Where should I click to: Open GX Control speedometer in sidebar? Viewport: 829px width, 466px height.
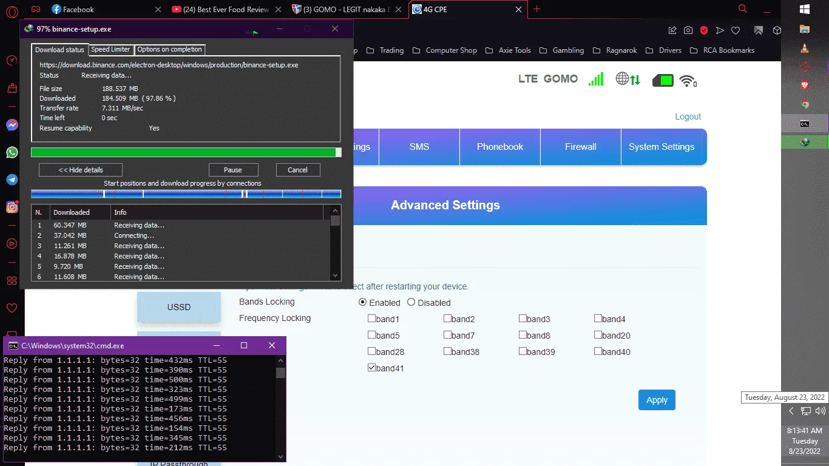(12, 61)
